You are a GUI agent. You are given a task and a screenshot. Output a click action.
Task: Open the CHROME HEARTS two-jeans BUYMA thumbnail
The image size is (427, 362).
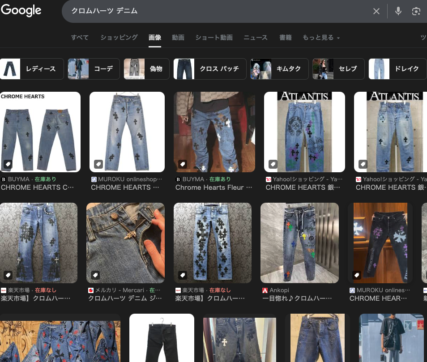pos(40,132)
